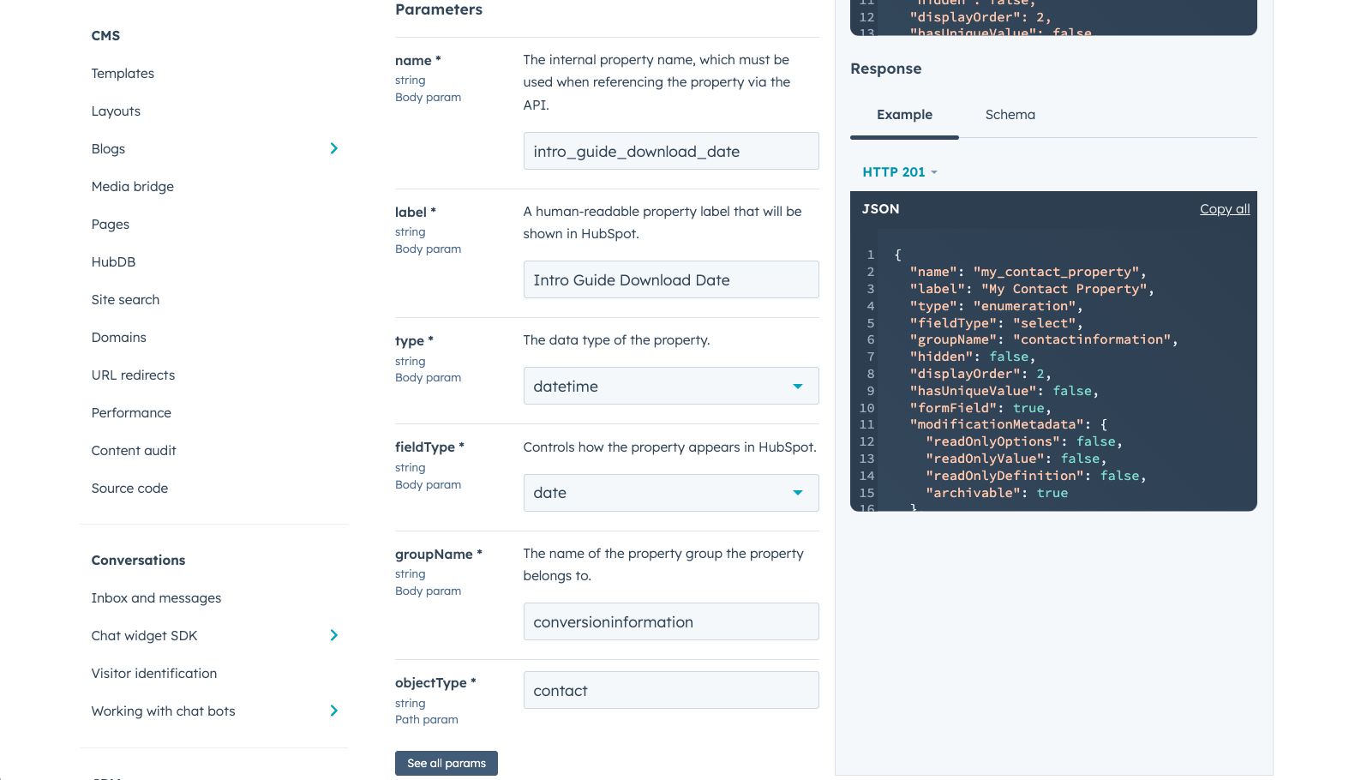Open Working with chat bots link
Screen dimensions: 1349x780
163,711
